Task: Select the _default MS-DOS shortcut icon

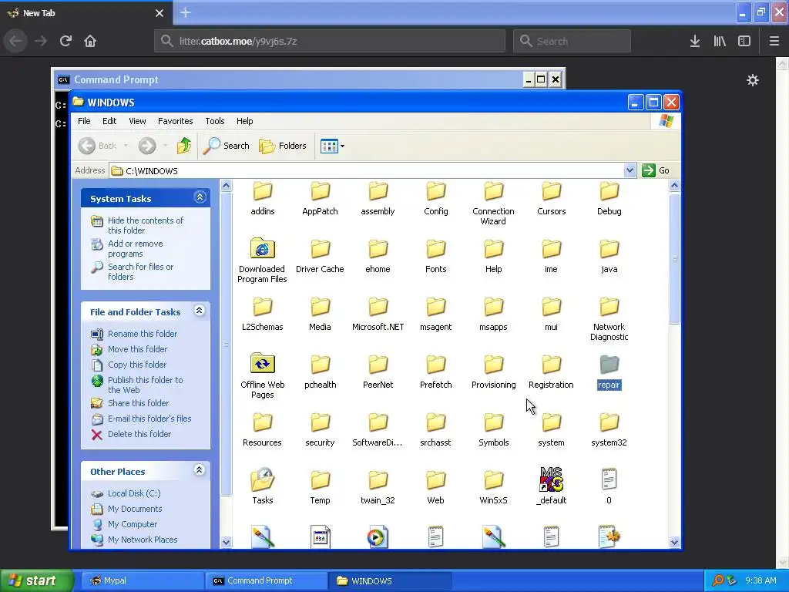Action: coord(551,479)
